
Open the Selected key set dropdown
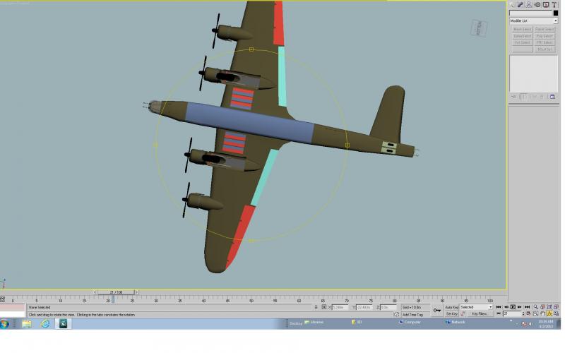[x=476, y=307]
